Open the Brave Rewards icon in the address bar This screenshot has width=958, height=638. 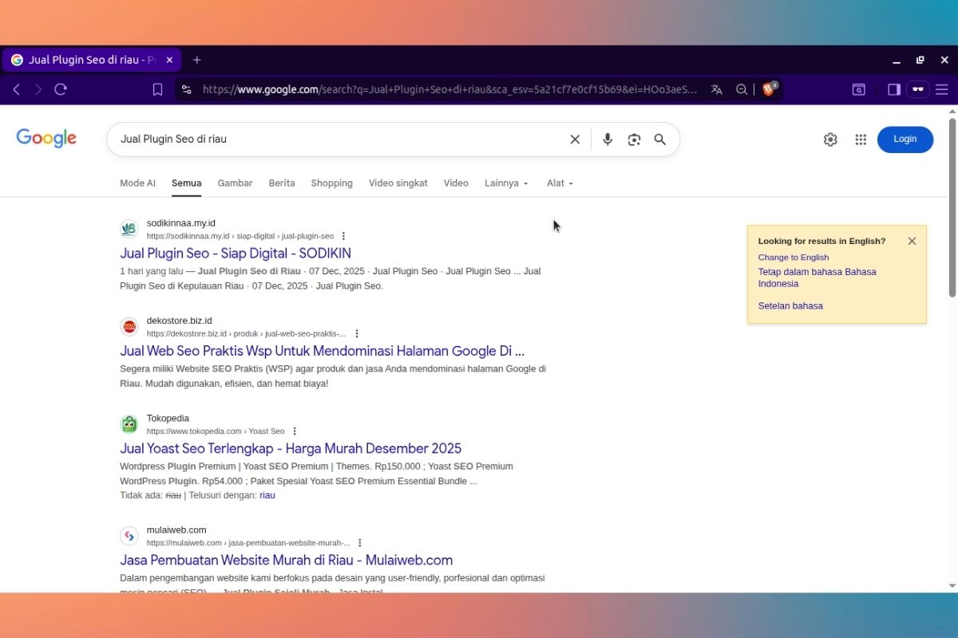768,89
